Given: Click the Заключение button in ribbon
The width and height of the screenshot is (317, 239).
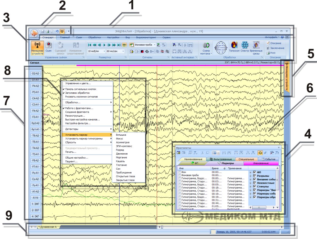Looking at the screenshot, I should tap(275, 48).
